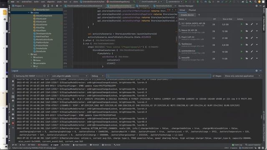
Task: Select opened file in Project panel
Action: coord(44,6)
